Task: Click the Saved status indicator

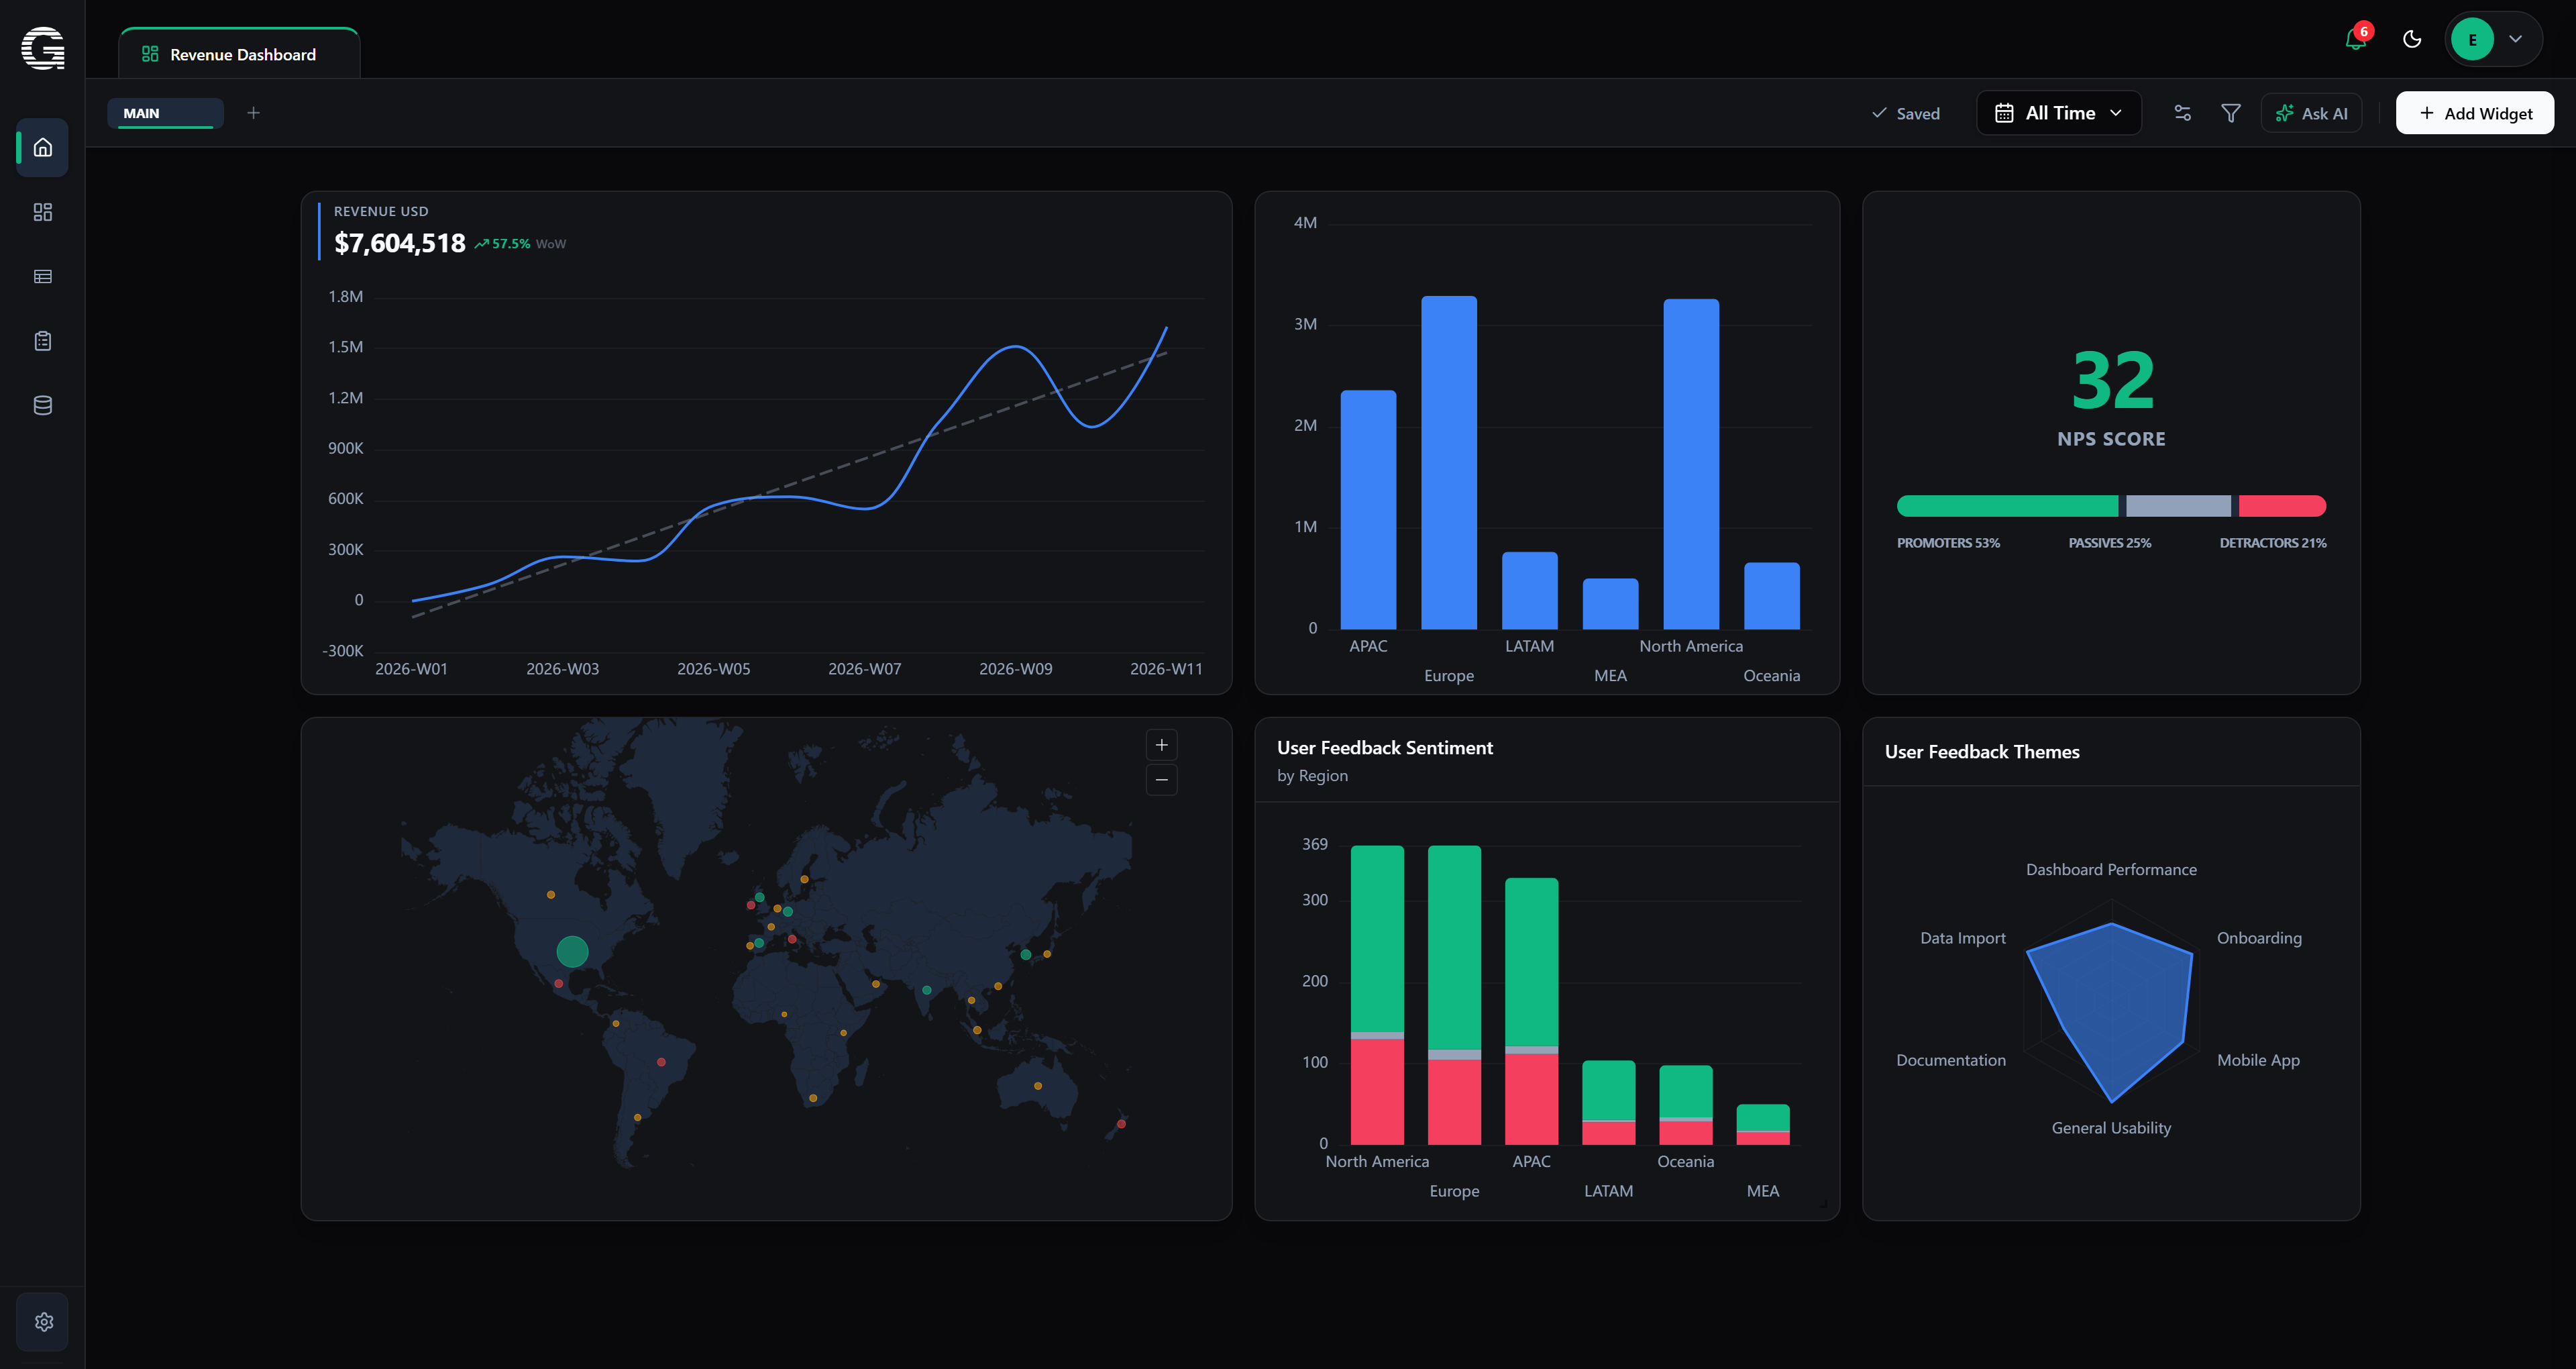Action: point(1906,113)
